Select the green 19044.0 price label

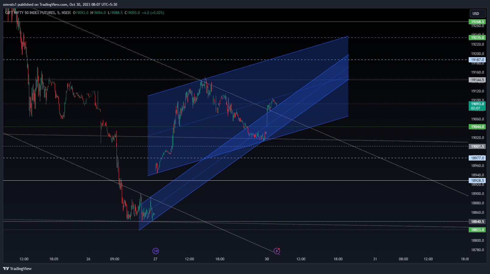[477, 127]
